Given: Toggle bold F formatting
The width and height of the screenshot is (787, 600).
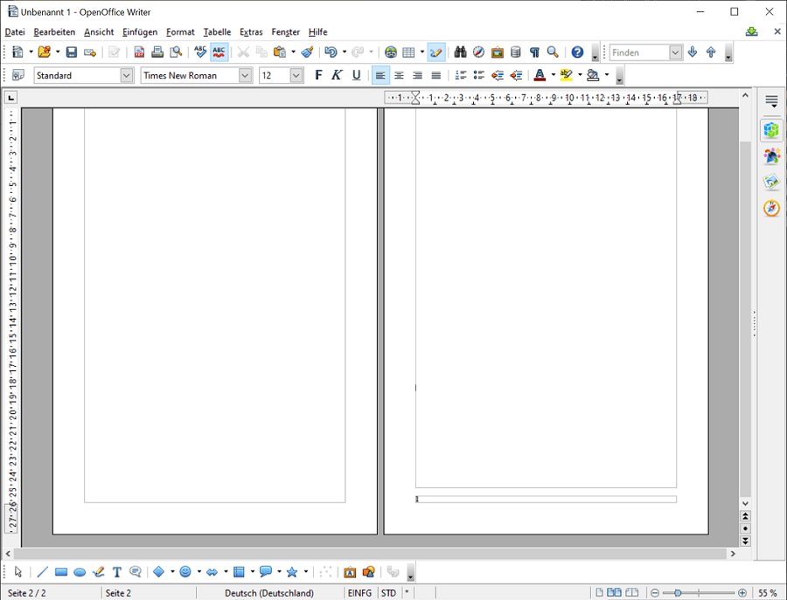Looking at the screenshot, I should (x=318, y=75).
